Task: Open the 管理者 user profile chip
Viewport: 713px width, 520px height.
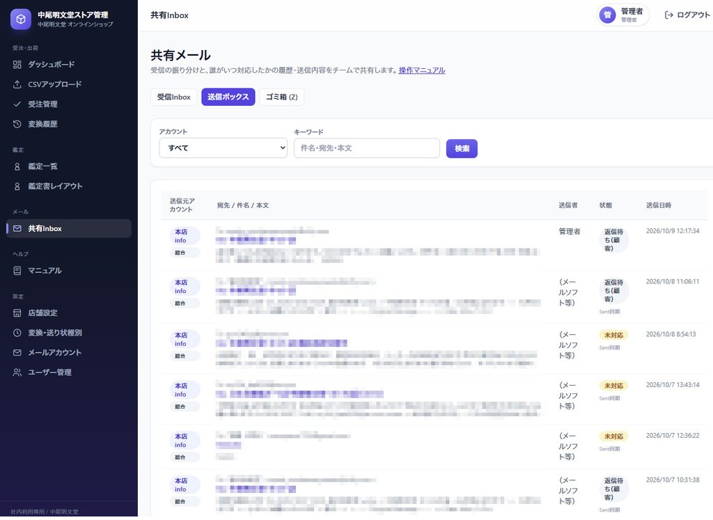Action: click(x=623, y=15)
